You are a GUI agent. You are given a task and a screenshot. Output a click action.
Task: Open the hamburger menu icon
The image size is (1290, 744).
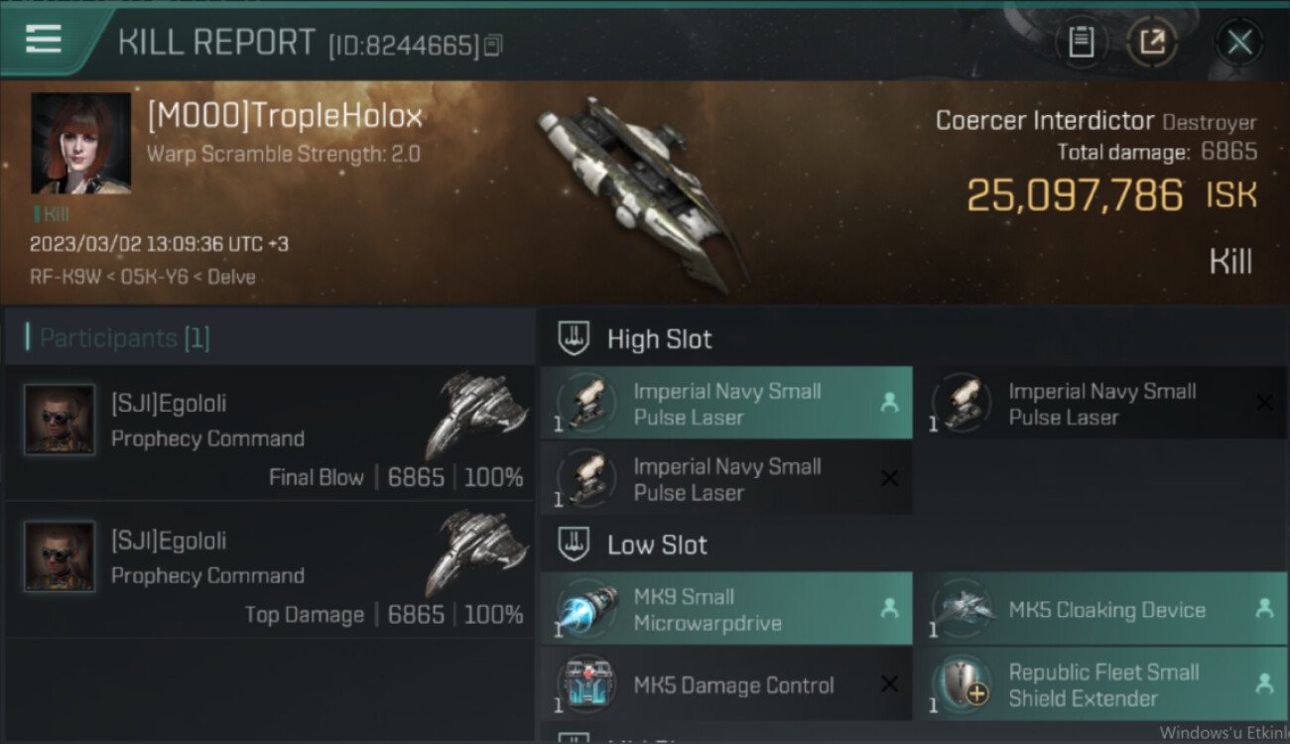click(x=44, y=40)
